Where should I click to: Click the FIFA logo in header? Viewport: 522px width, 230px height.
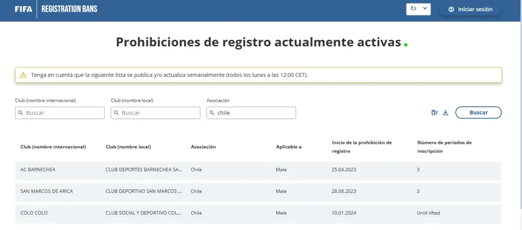tap(23, 9)
